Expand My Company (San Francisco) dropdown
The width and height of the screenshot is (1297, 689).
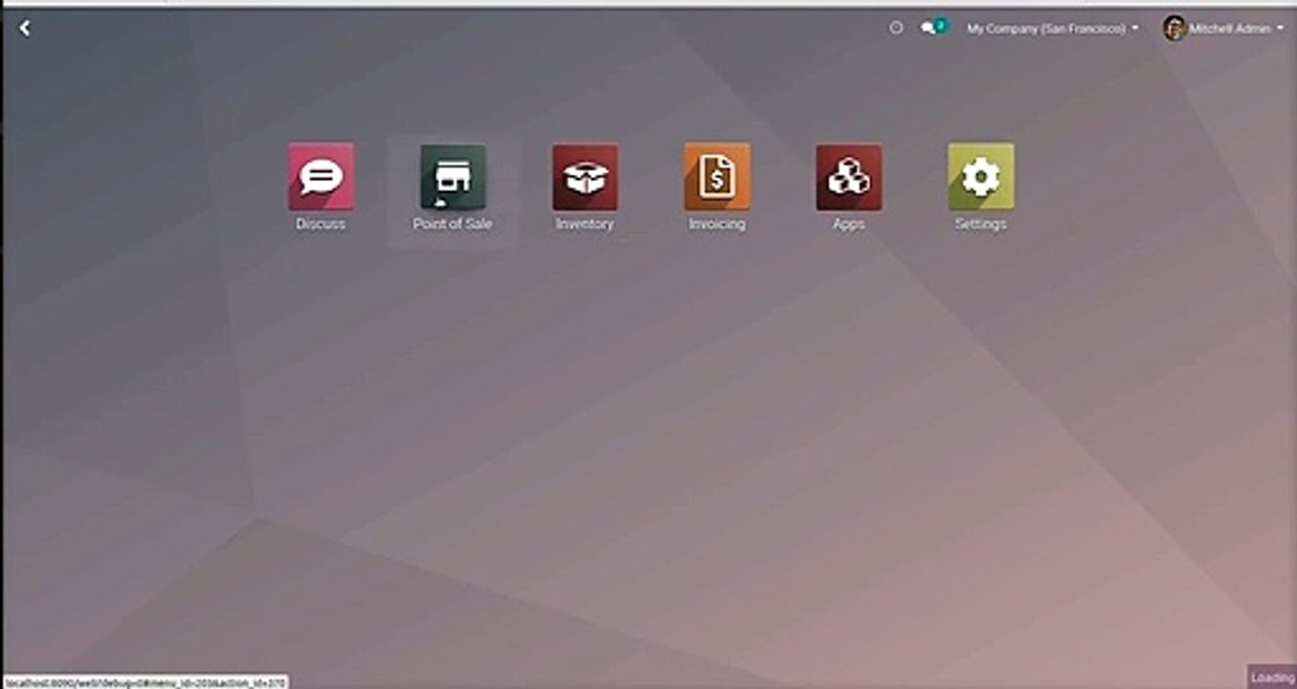[1053, 29]
